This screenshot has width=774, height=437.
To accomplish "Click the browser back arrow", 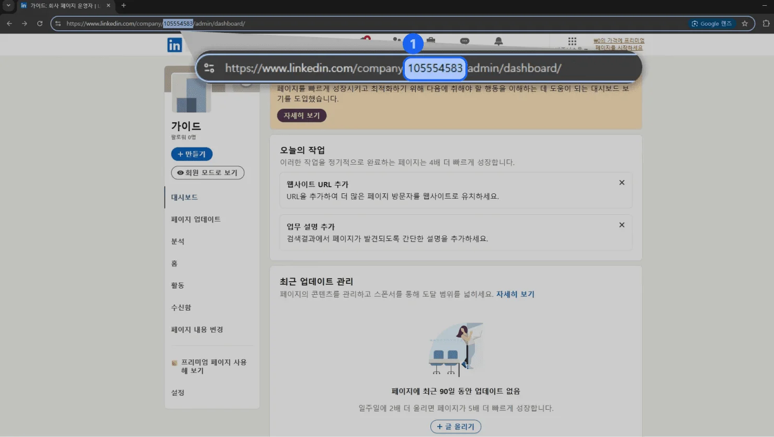I will tap(9, 24).
